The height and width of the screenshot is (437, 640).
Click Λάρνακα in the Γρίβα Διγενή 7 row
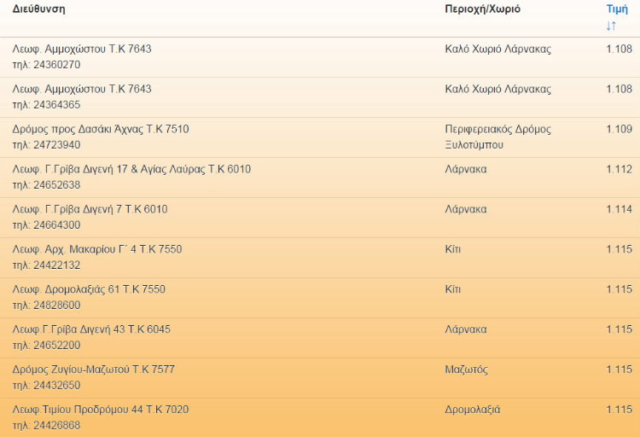(x=466, y=209)
